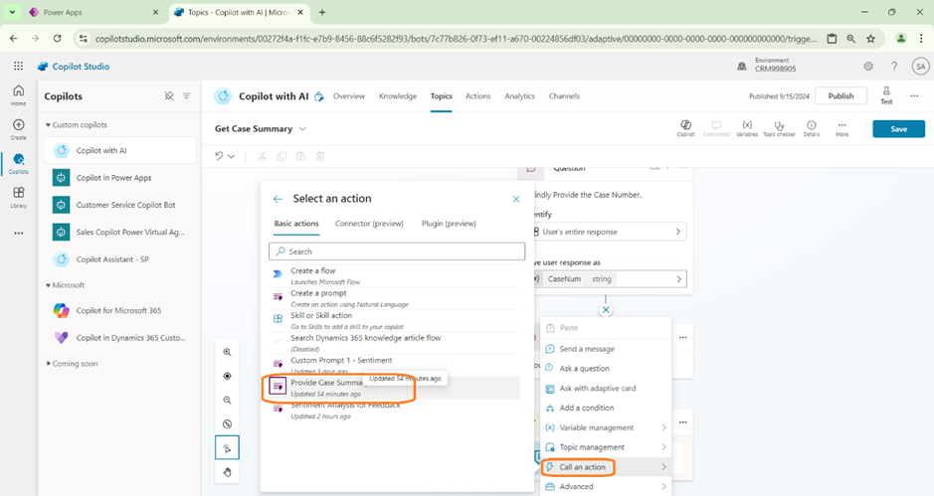Click the Save button
Image resolution: width=934 pixels, height=496 pixels.
897,129
